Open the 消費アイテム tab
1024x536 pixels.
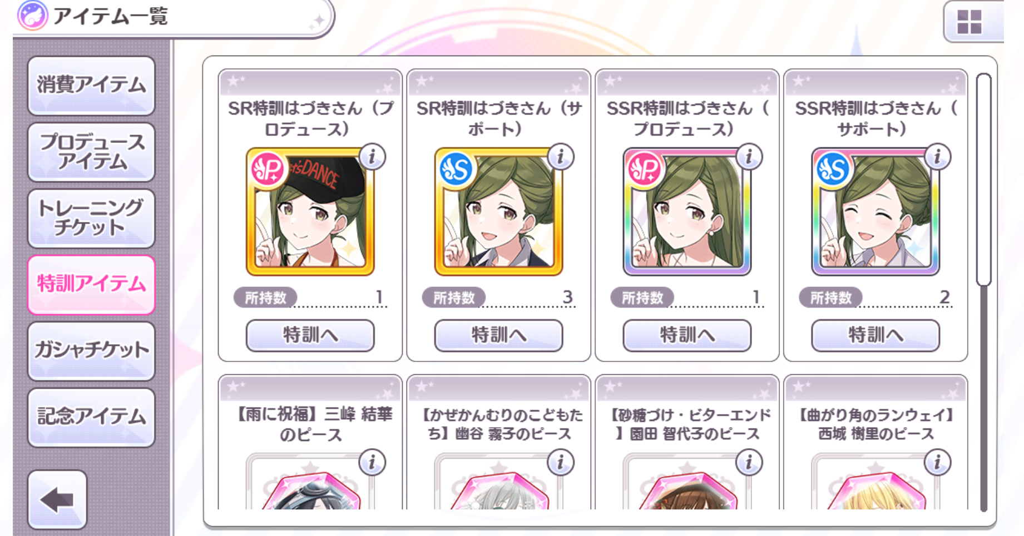[x=91, y=85]
